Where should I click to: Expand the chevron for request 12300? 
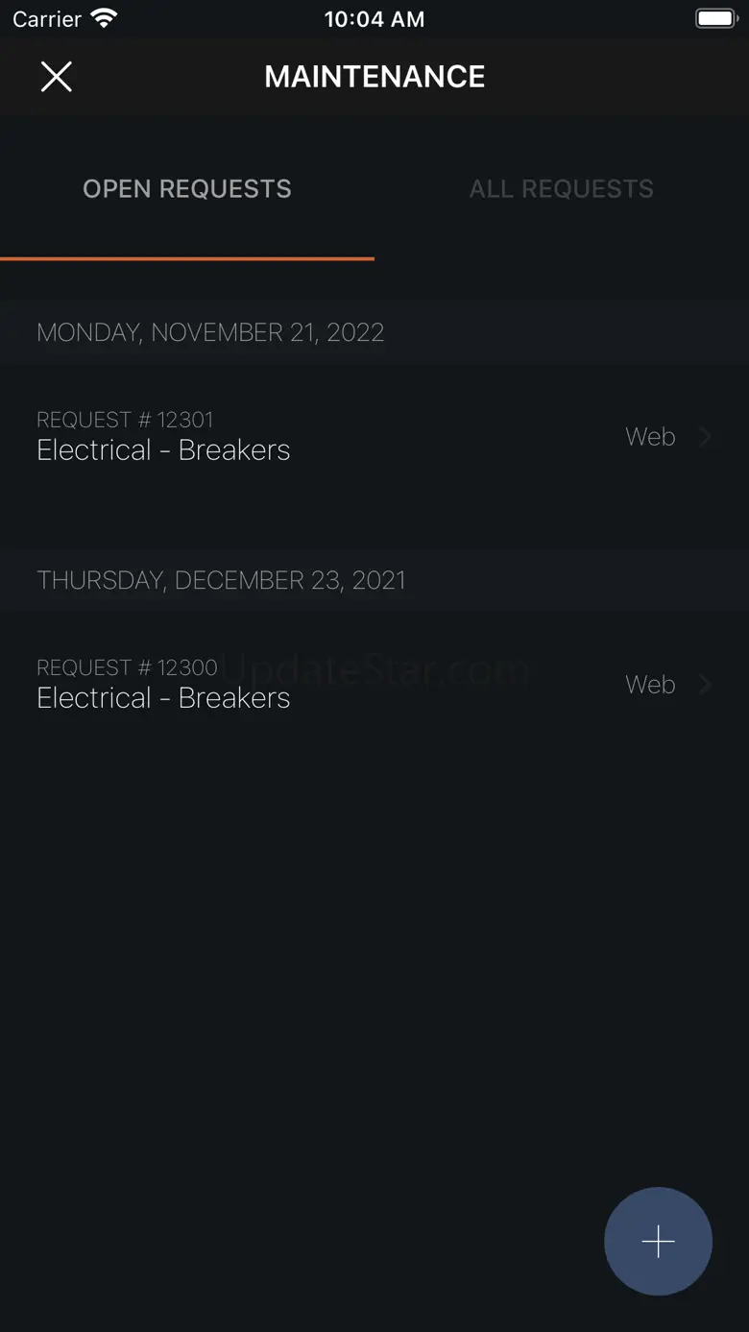[706, 685]
